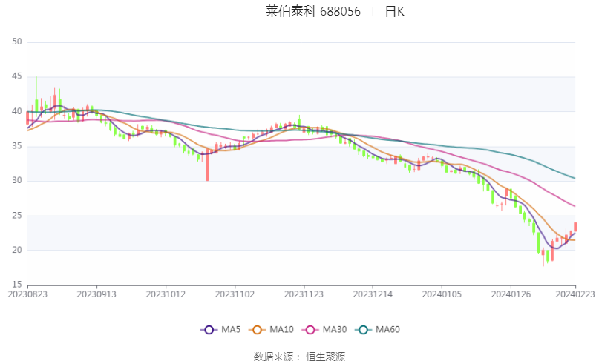Toggle the MA5 legend series

pos(220,330)
